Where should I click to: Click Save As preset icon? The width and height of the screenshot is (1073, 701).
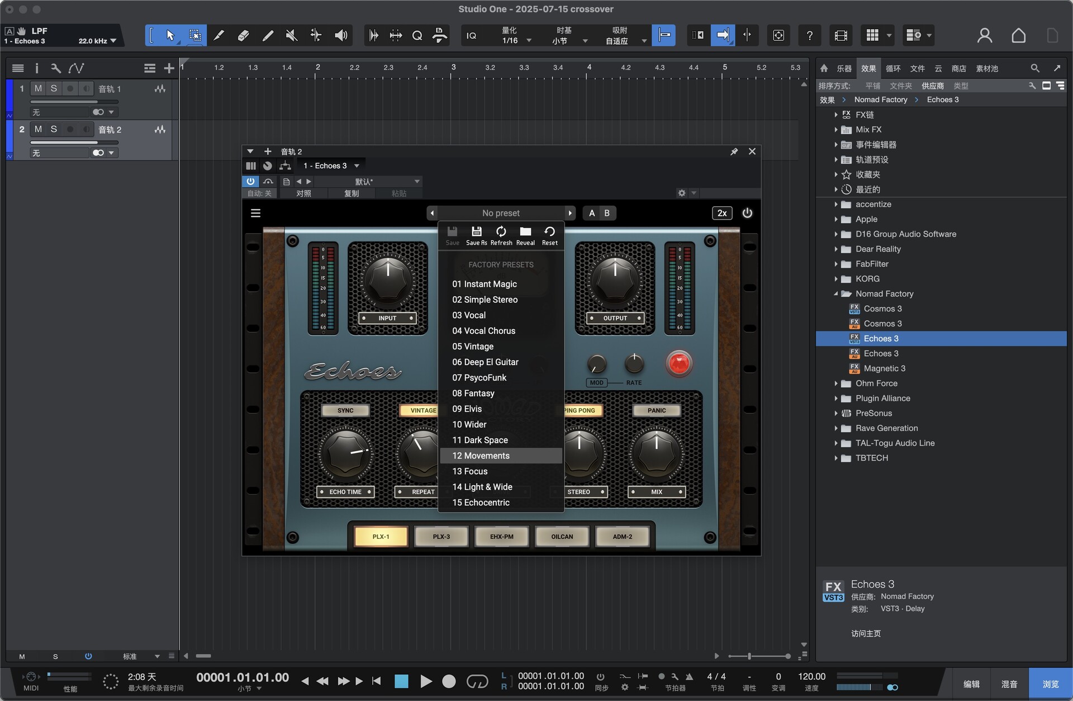(477, 236)
